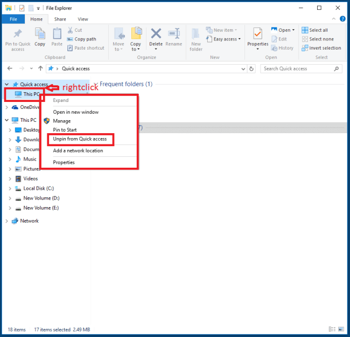Viewport: 350px width, 337px height.
Task: Click the search magnifier icon
Action: pyautogui.click(x=337, y=68)
